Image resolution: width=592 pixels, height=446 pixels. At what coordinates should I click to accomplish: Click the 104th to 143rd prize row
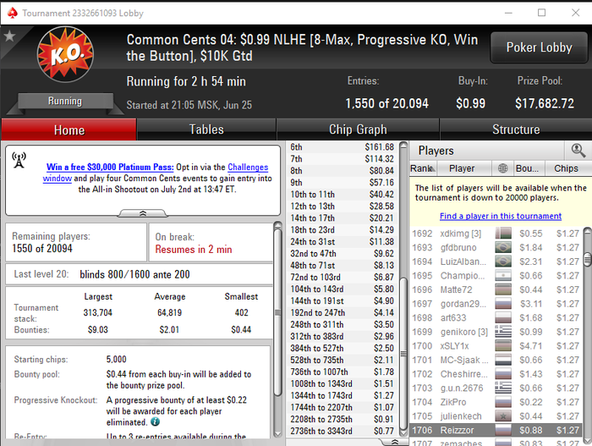(342, 289)
